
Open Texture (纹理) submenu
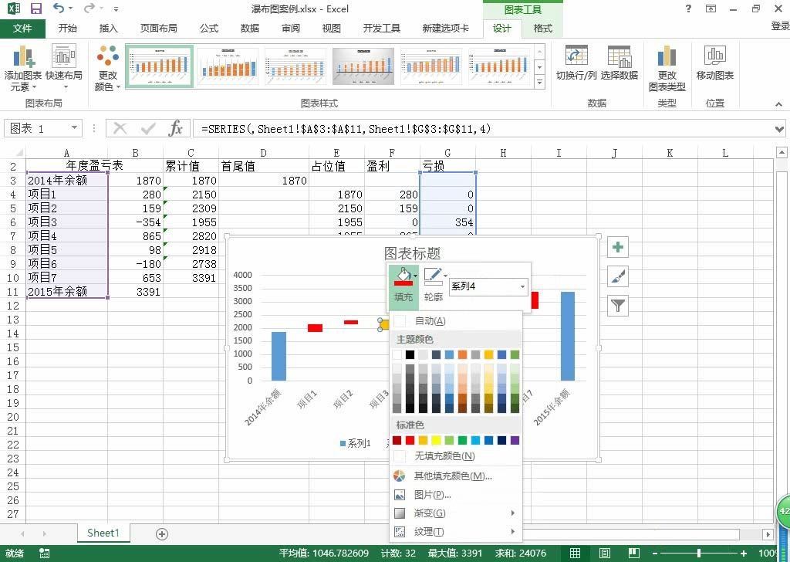[456, 532]
